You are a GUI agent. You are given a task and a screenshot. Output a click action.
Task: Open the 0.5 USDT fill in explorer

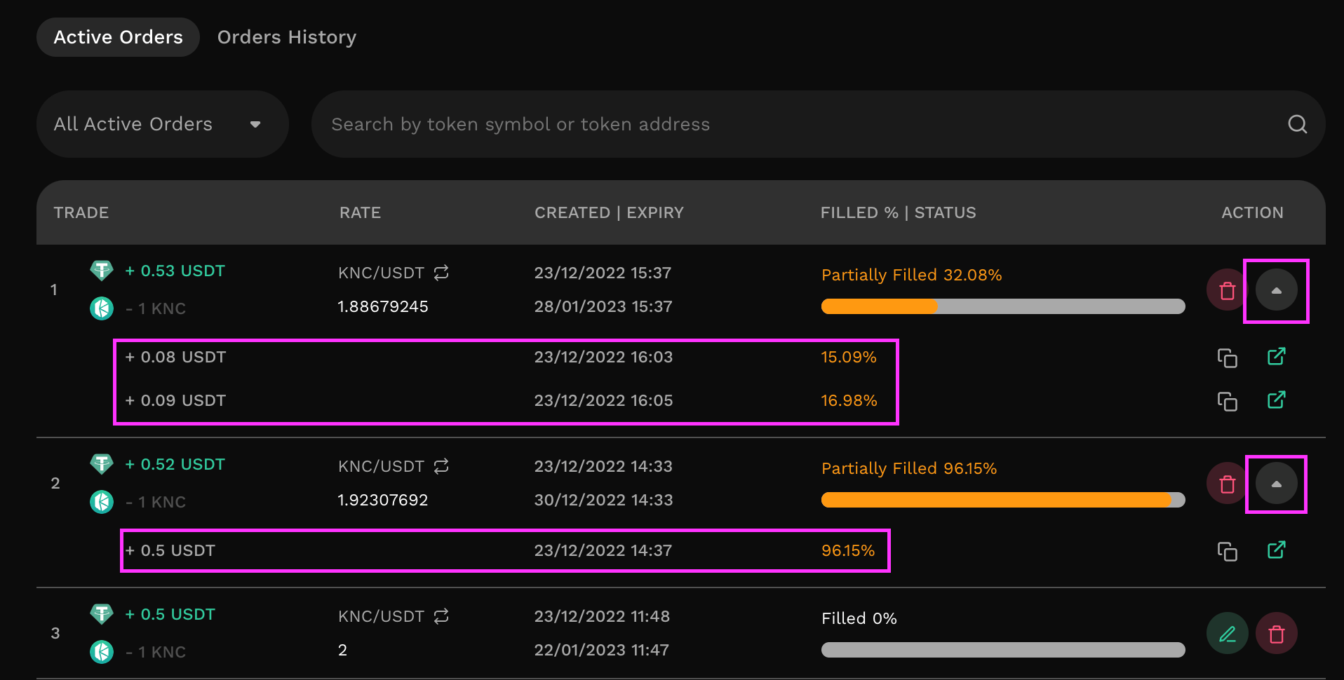1276,550
